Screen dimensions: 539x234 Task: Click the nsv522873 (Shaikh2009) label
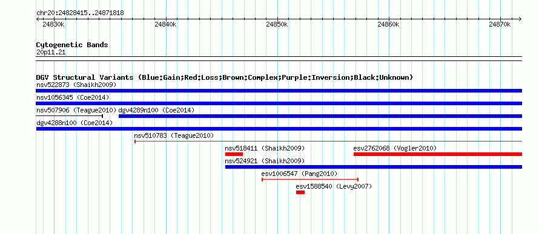click(x=76, y=85)
